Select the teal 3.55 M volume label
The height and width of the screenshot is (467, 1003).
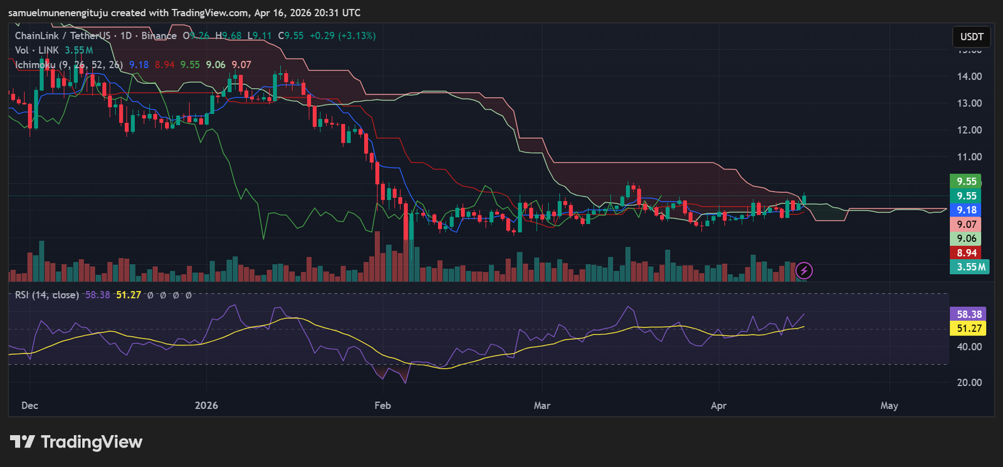pyautogui.click(x=970, y=267)
